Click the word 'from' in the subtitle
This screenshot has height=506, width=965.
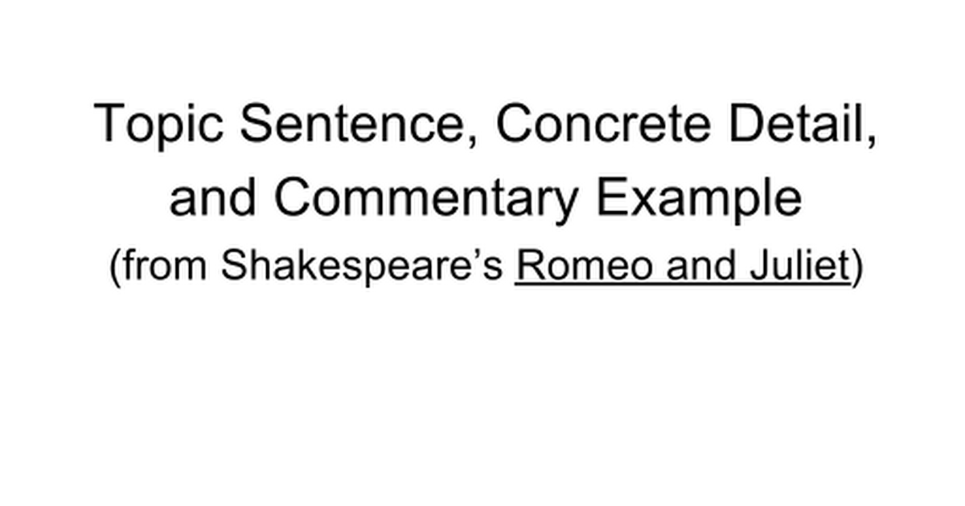pyautogui.click(x=166, y=267)
